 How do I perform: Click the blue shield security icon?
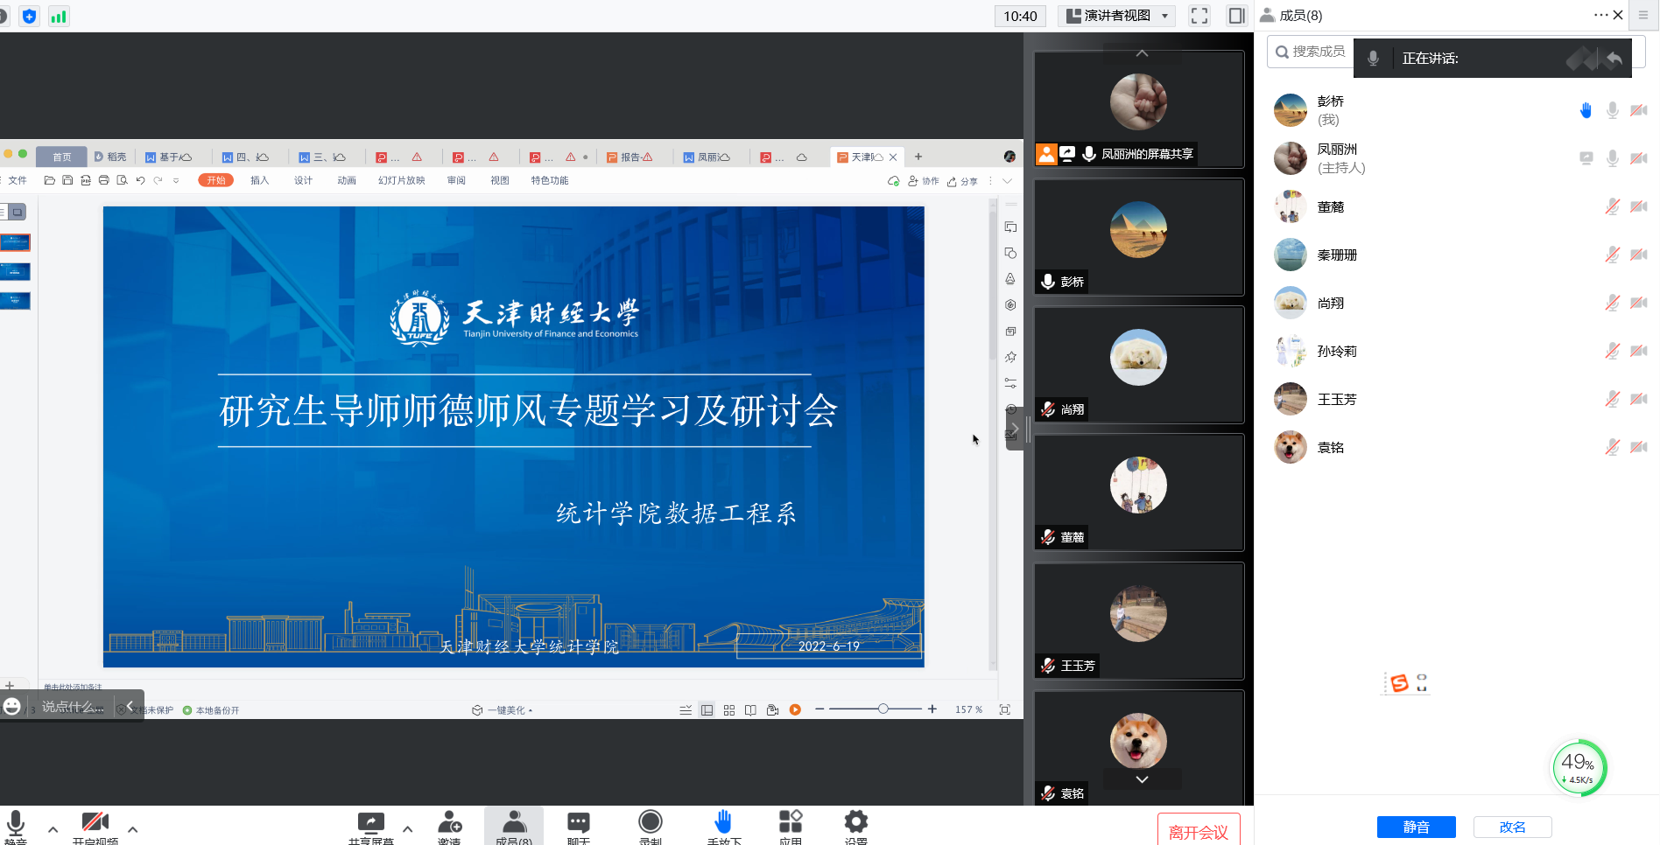coord(29,16)
